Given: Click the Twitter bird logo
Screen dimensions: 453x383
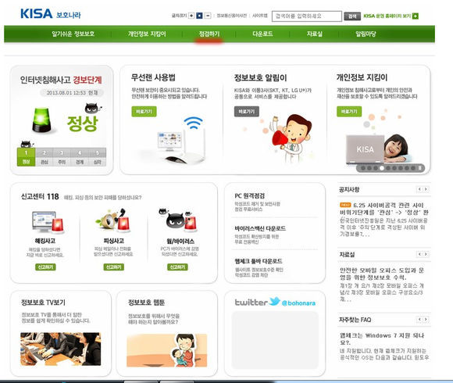Looking at the screenshot, I should (x=274, y=302).
